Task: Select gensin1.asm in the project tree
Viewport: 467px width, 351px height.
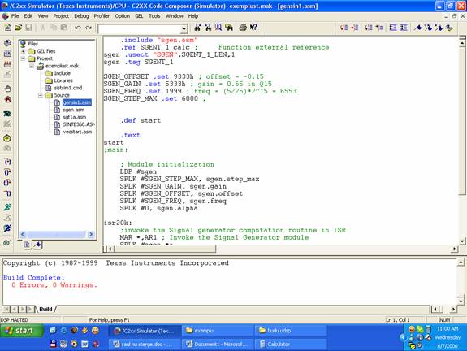Action: coord(77,102)
